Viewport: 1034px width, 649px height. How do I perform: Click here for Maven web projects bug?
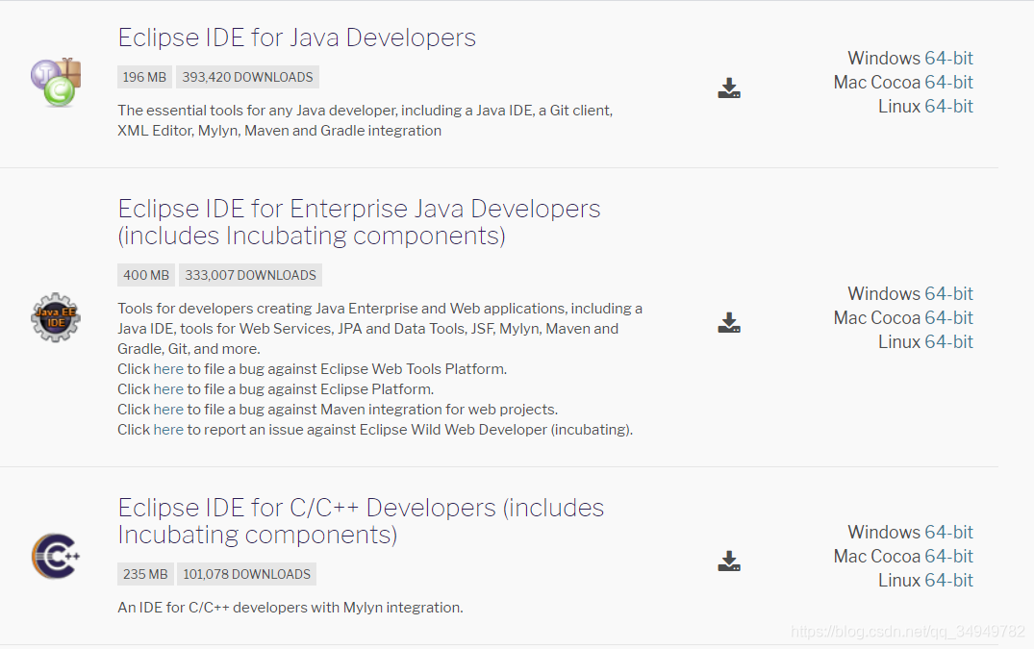click(x=167, y=409)
